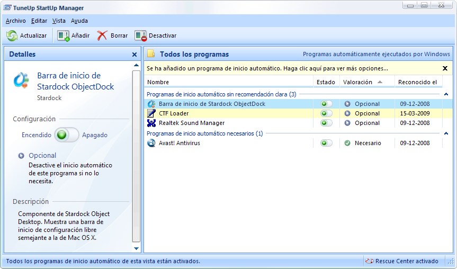Open the Vista menu
457x269 pixels.
pos(59,21)
